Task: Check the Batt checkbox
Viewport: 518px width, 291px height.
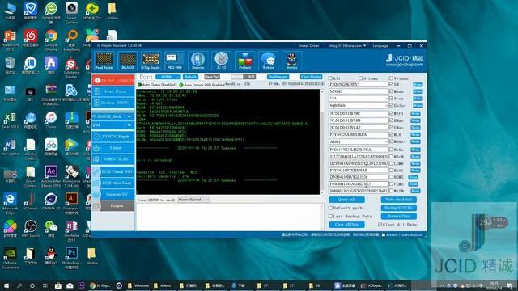Action: 391,171
